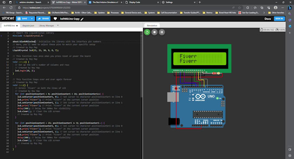This screenshot has width=294, height=159.
Task: Expand bookmarks overflow chevron
Action: click(264, 13)
